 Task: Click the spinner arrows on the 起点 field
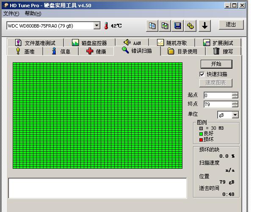[x=235, y=95]
